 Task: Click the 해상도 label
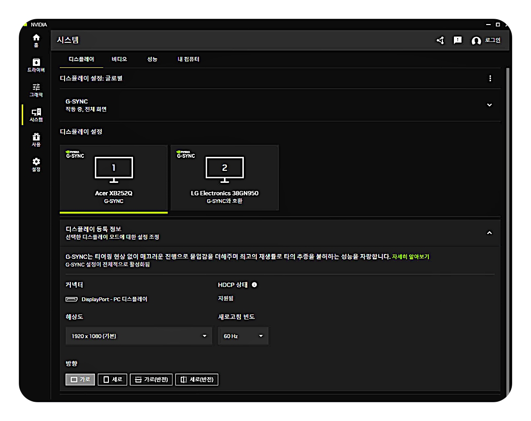74,317
